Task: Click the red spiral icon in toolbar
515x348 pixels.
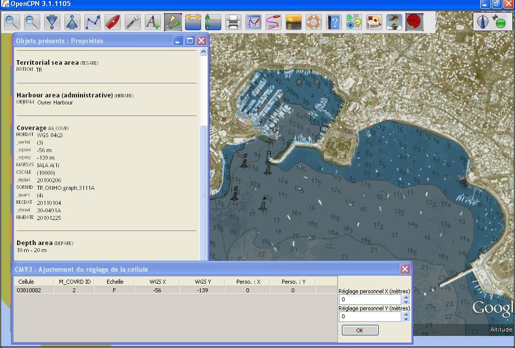Action: pyautogui.click(x=414, y=22)
